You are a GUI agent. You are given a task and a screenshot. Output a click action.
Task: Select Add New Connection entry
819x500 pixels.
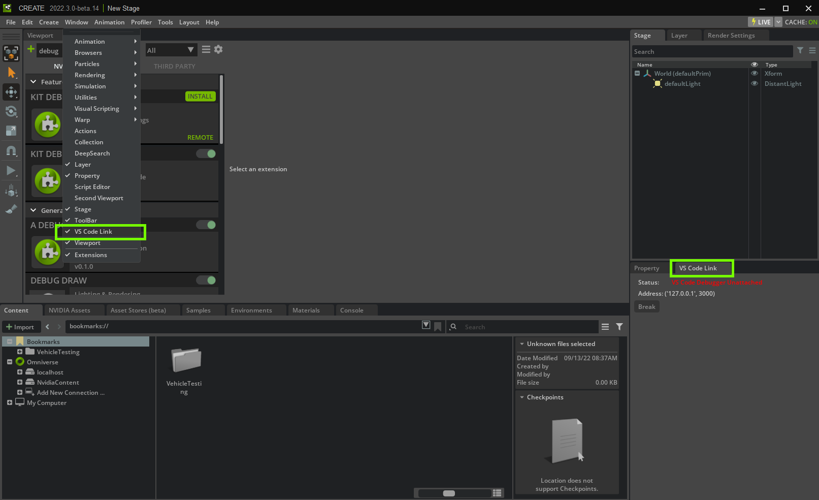[71, 392]
